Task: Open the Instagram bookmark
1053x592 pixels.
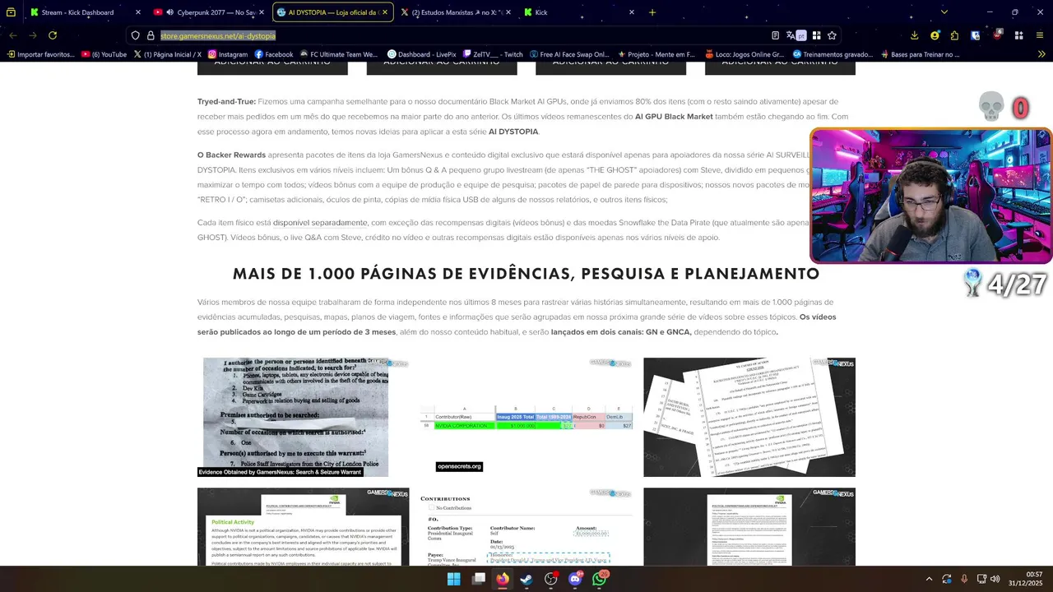Action: (x=228, y=54)
